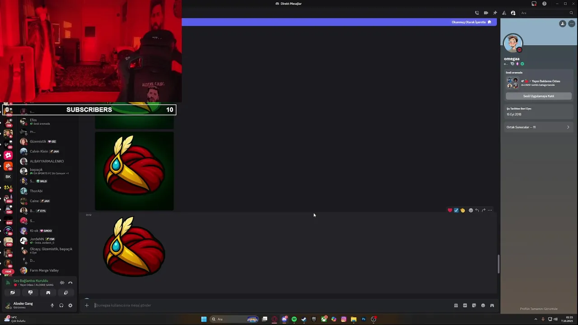This screenshot has width=578, height=325.
Task: Turn on camera in voice panel
Action: [13, 292]
